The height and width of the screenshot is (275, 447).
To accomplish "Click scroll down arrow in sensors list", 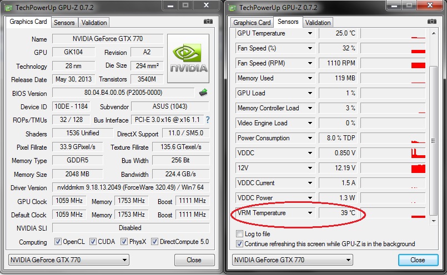I will pos(434,221).
